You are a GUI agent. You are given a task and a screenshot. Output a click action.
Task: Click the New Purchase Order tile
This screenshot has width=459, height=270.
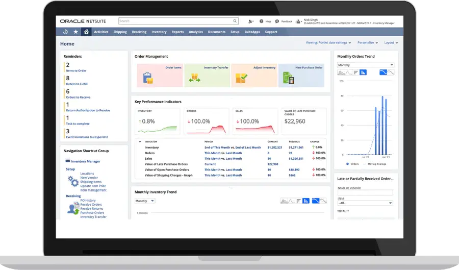click(301, 76)
